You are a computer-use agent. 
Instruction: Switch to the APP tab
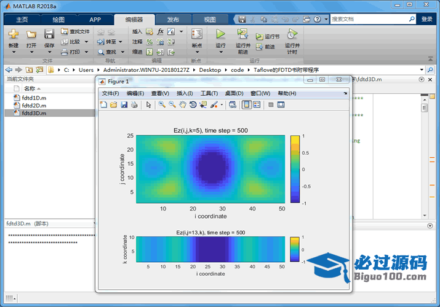(x=95, y=20)
